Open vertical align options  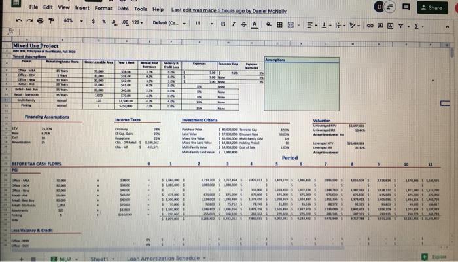pos(326,26)
